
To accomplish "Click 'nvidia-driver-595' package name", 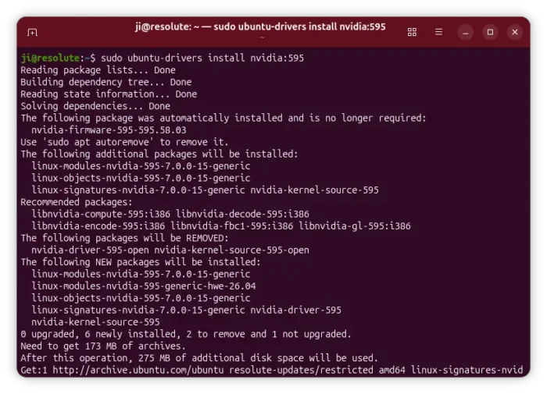I will (x=296, y=310).
